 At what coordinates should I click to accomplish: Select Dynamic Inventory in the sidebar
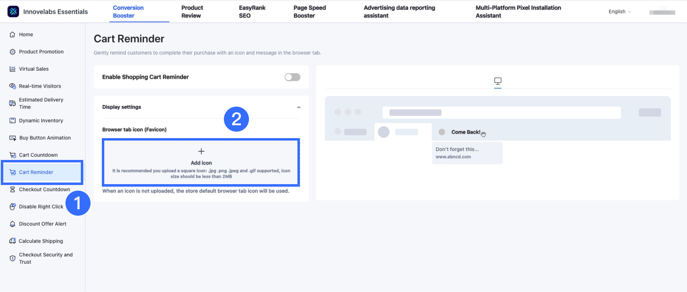coord(41,121)
